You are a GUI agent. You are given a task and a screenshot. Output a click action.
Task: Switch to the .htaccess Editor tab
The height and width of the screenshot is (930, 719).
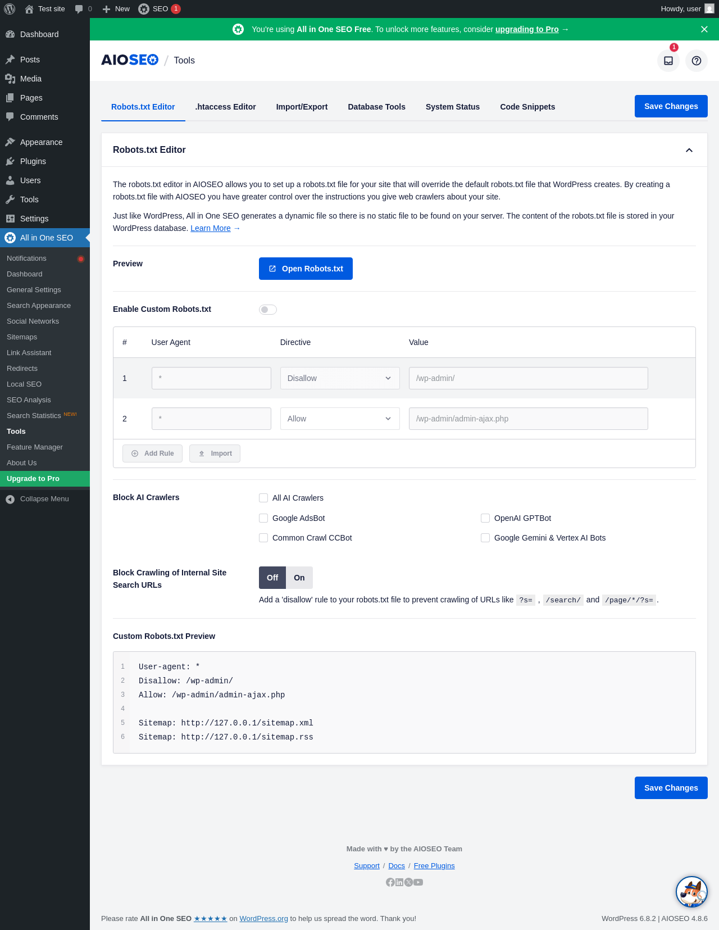tap(226, 107)
